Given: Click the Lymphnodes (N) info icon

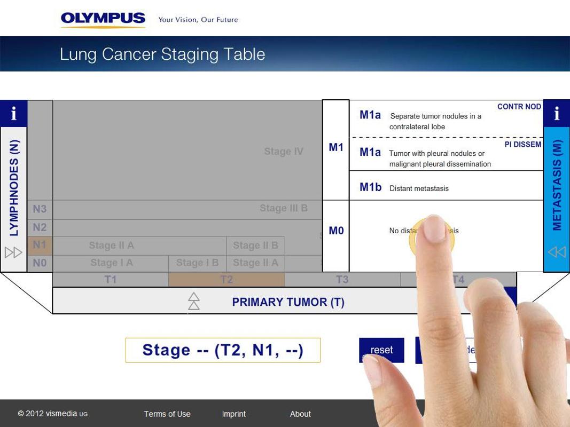Looking at the screenshot, I should pyautogui.click(x=14, y=113).
